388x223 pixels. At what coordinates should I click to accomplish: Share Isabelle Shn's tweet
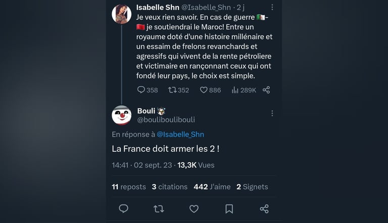click(266, 90)
